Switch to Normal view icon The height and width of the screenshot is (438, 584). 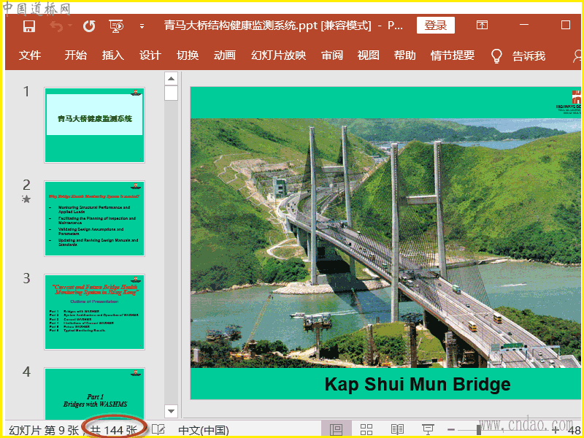pyautogui.click(x=337, y=429)
